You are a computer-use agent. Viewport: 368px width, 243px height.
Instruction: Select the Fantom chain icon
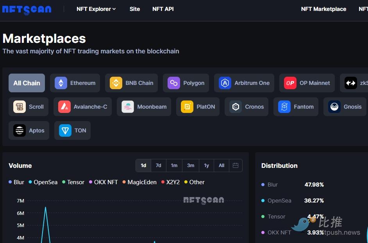[x=284, y=107]
